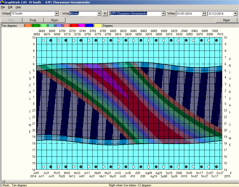
Task: Click the last full moon marker in bottom row
Action: (x=209, y=167)
